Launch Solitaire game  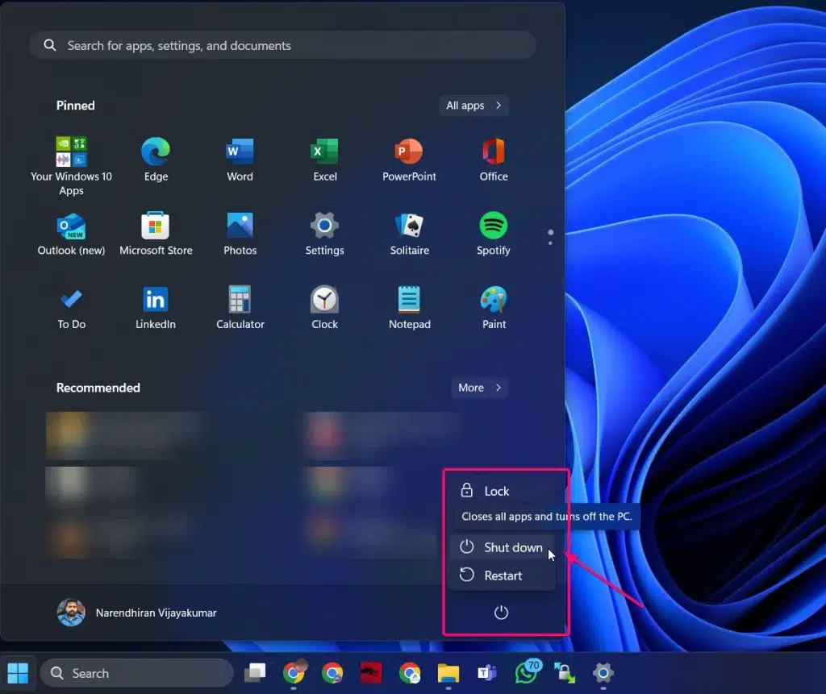(409, 233)
